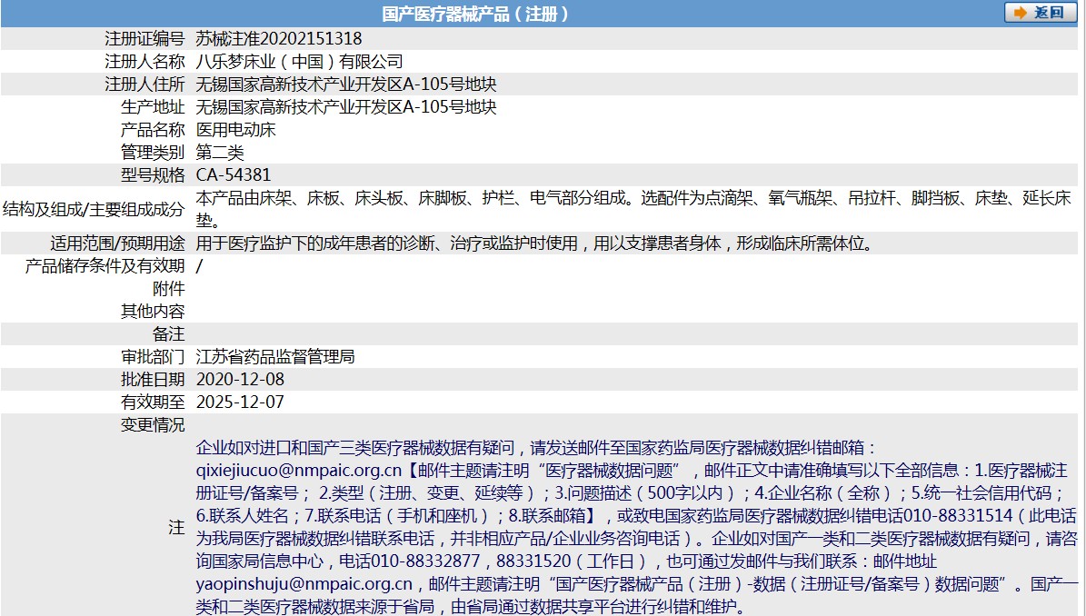
Task: Select approver 江苏省药品监督管理局
Action: pos(275,357)
